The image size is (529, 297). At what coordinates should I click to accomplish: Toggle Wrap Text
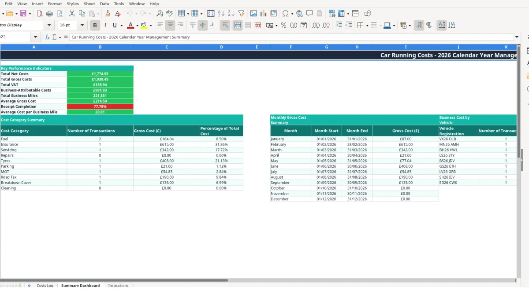coord(225,26)
